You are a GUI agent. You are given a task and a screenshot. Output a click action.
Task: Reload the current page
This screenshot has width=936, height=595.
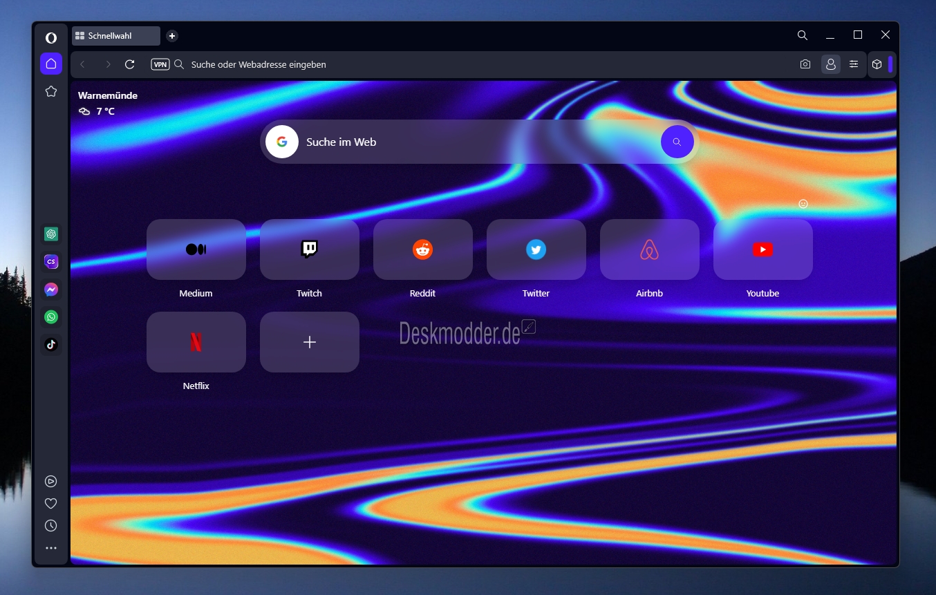[129, 64]
